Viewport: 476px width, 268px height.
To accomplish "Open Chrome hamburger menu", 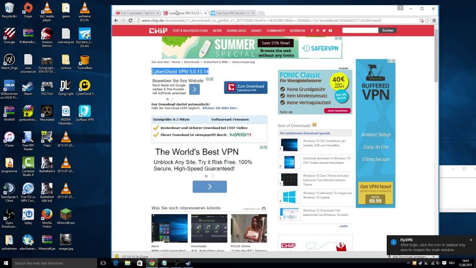I will pyautogui.click(x=434, y=20).
